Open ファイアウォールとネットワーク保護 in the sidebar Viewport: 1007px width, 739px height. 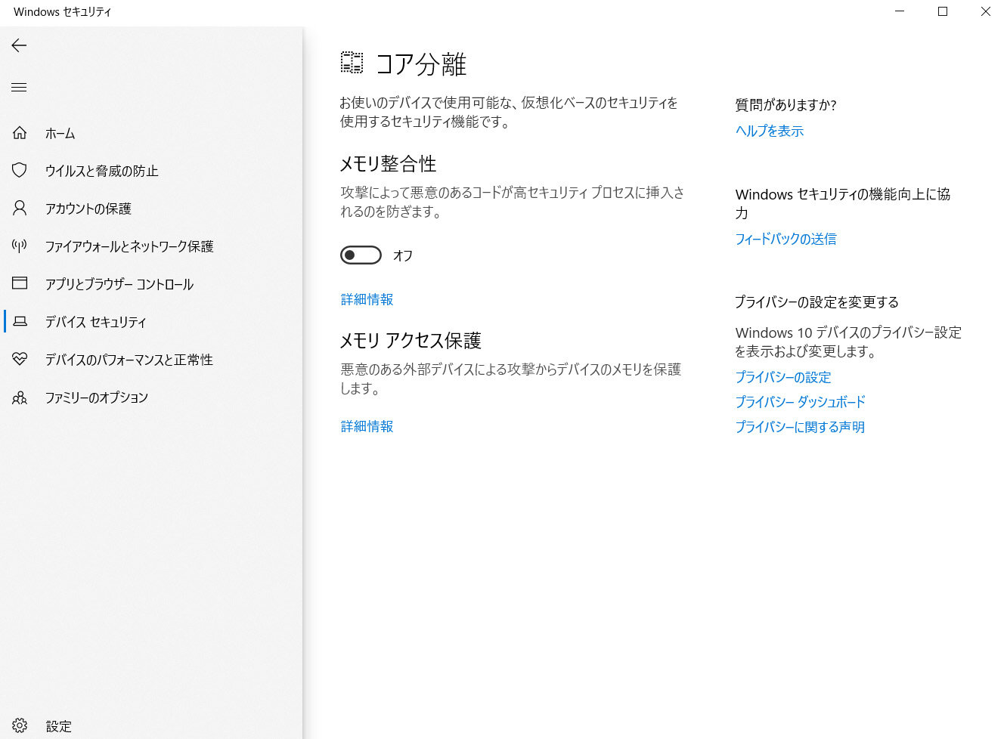click(151, 246)
